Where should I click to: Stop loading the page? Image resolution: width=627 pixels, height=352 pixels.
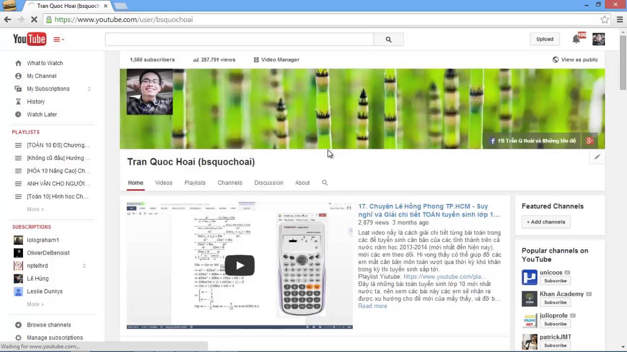[34, 20]
